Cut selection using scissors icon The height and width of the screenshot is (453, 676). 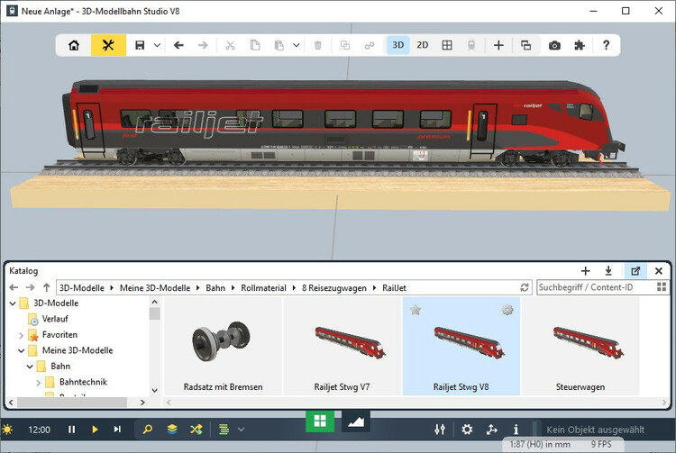230,45
